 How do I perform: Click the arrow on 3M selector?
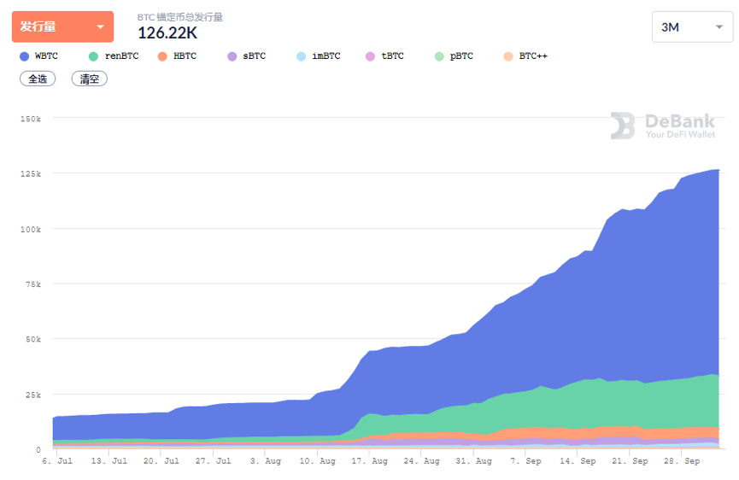[718, 27]
